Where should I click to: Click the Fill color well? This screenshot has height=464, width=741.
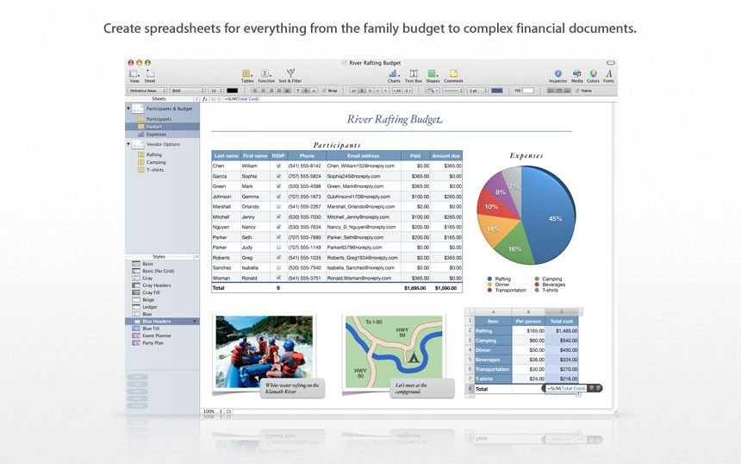coord(528,91)
